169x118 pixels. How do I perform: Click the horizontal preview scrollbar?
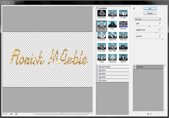coord(62,114)
